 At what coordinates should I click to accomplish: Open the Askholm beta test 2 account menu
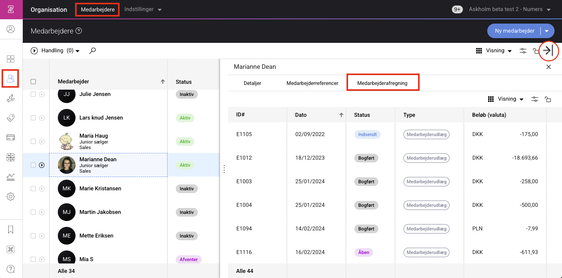(510, 9)
